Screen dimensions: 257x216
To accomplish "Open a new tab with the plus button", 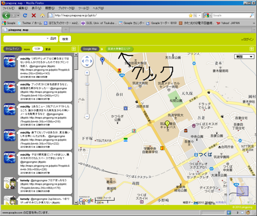I will point(66,30).
